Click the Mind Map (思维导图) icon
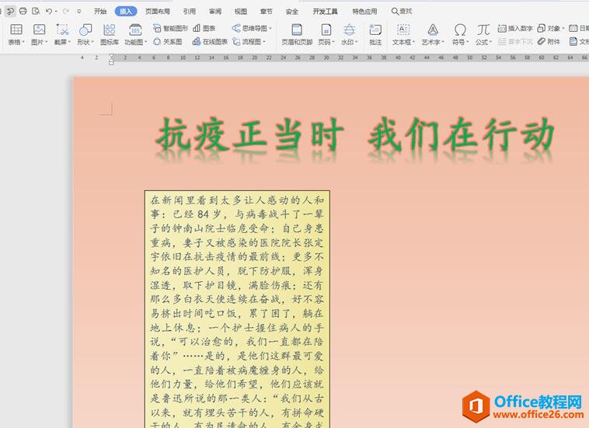The image size is (589, 428). [x=236, y=28]
